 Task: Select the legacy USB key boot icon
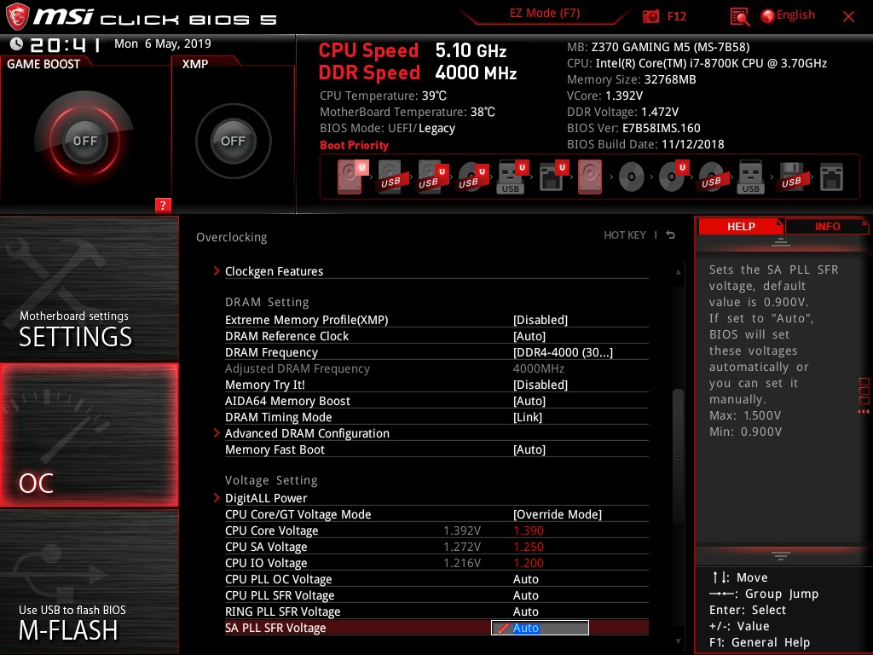pyautogui.click(x=751, y=177)
